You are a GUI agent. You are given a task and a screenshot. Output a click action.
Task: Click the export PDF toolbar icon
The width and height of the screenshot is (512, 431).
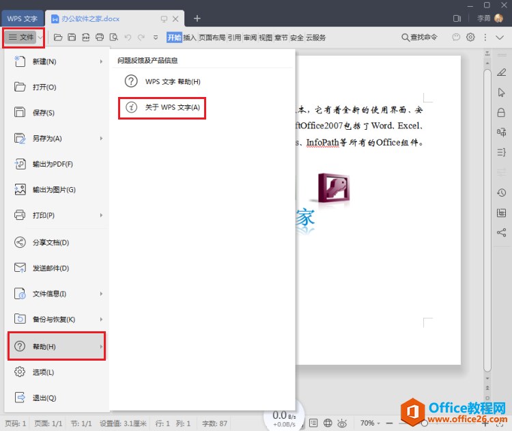pyautogui.click(x=86, y=38)
